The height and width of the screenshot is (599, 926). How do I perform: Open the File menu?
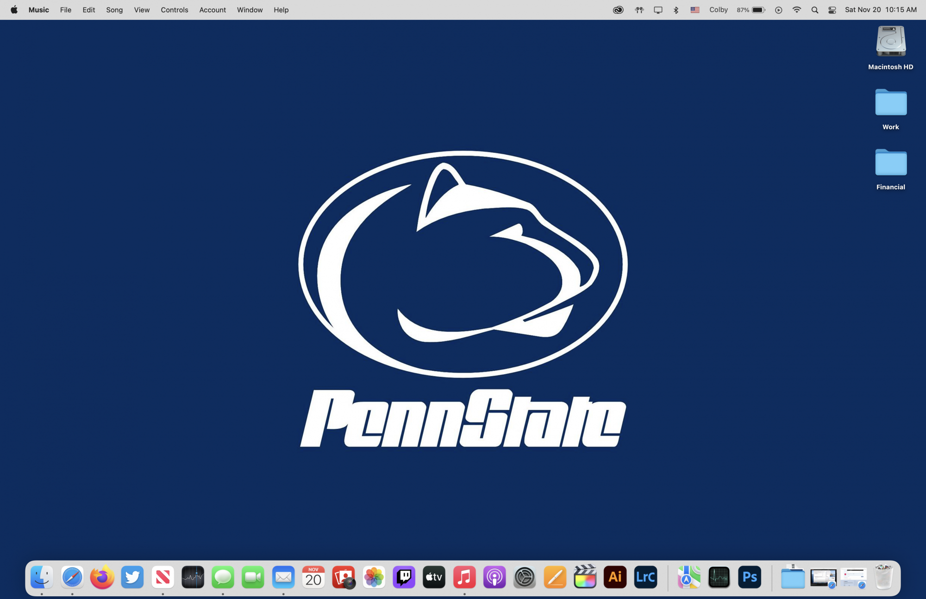tap(66, 10)
